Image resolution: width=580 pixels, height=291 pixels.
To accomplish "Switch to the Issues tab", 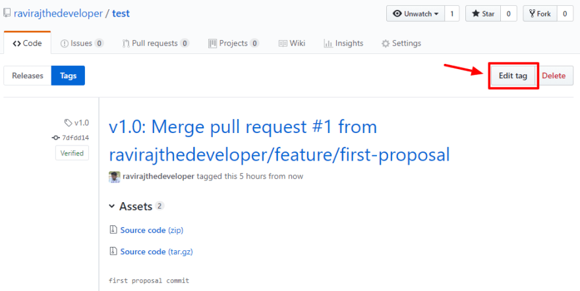I will click(82, 43).
